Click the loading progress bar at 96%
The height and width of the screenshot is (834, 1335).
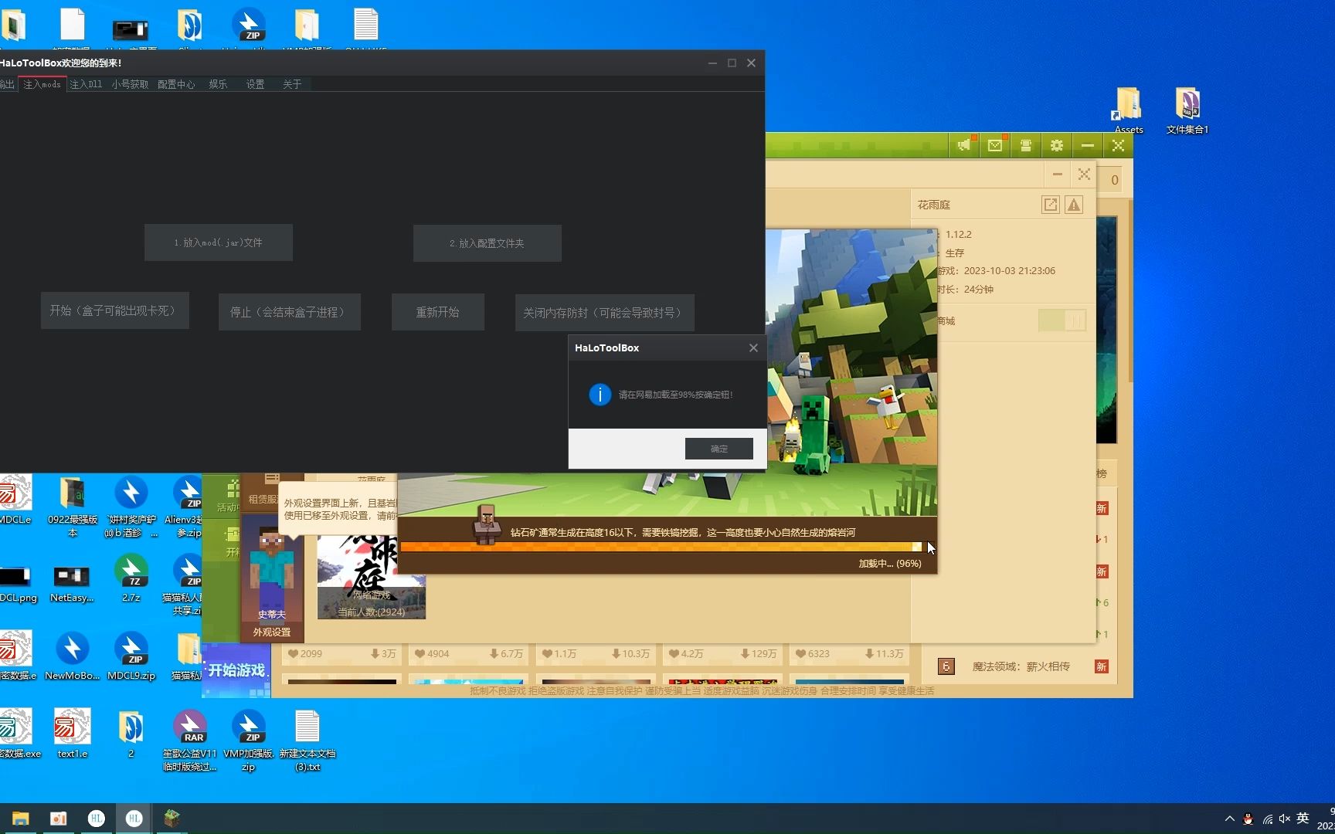[664, 547]
